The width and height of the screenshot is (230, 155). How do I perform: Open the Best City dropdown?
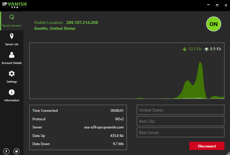(x=181, y=121)
